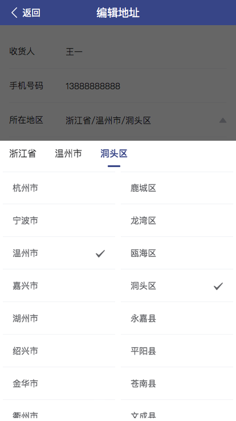Switch to the 温州市 city tab

click(x=68, y=153)
